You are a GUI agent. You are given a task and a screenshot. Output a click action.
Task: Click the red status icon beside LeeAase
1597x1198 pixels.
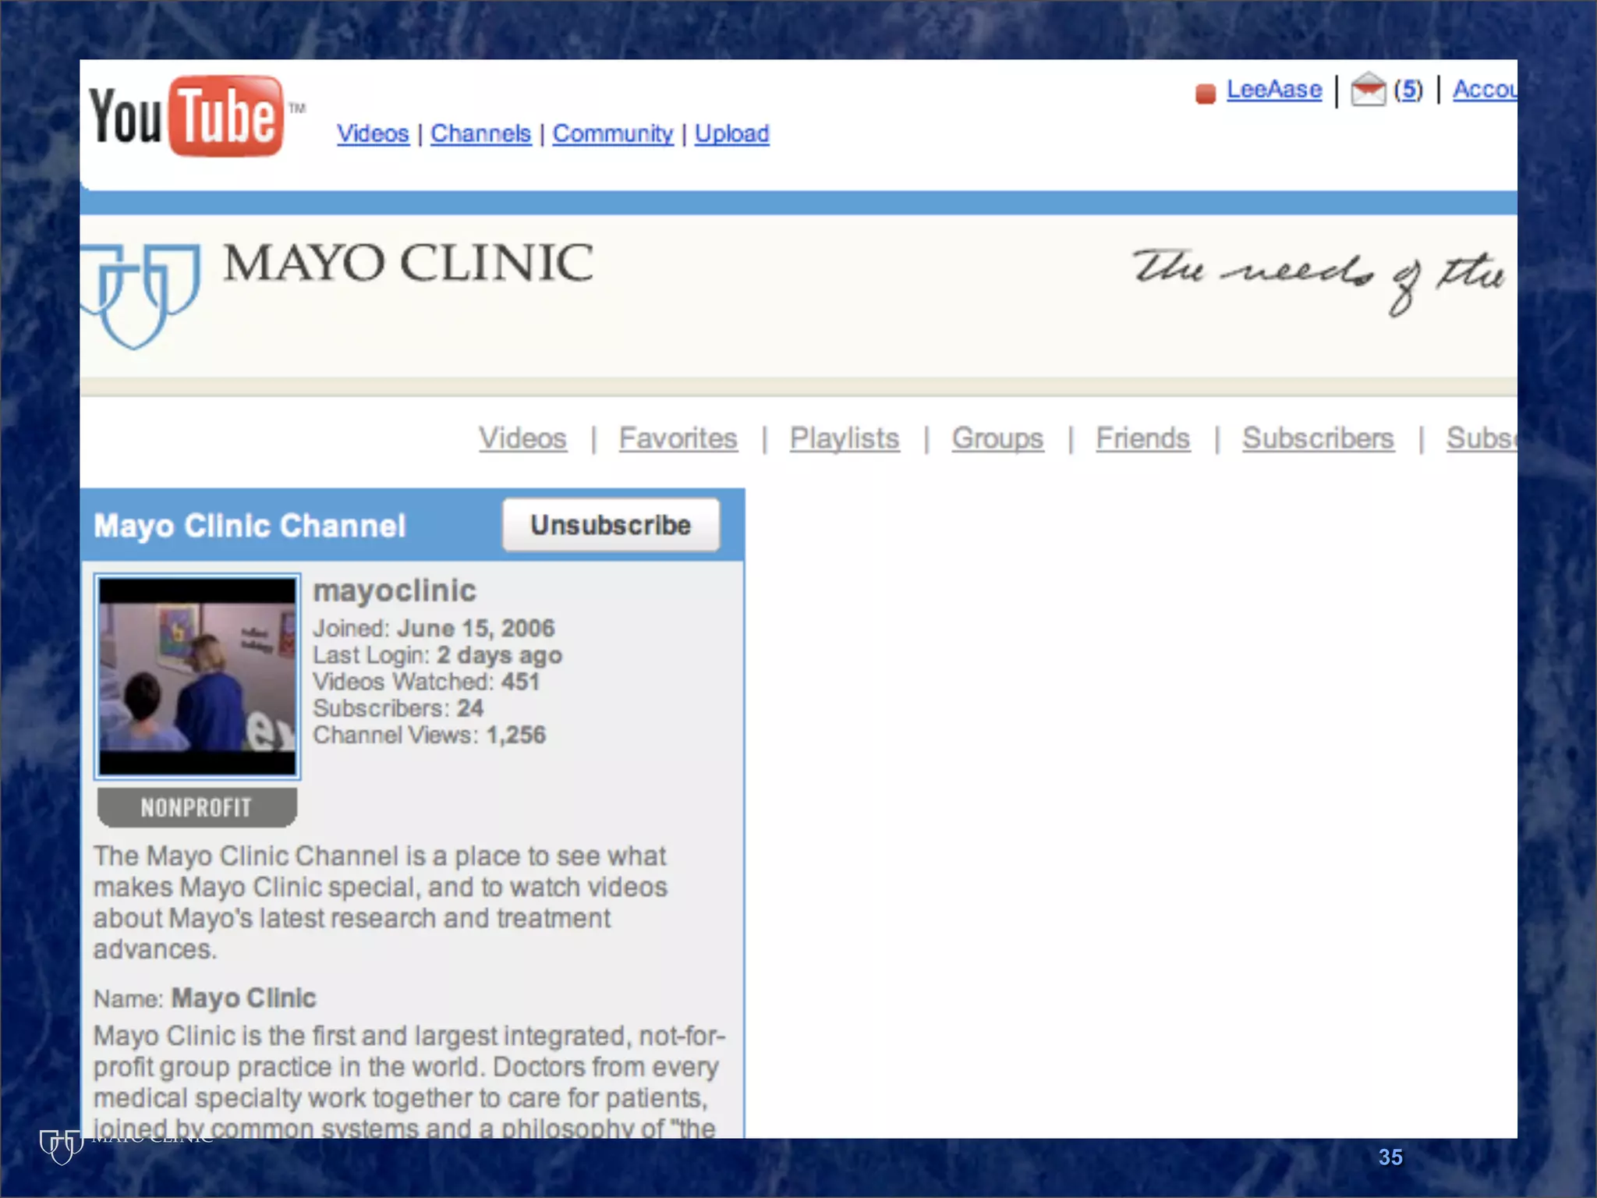coord(1206,94)
